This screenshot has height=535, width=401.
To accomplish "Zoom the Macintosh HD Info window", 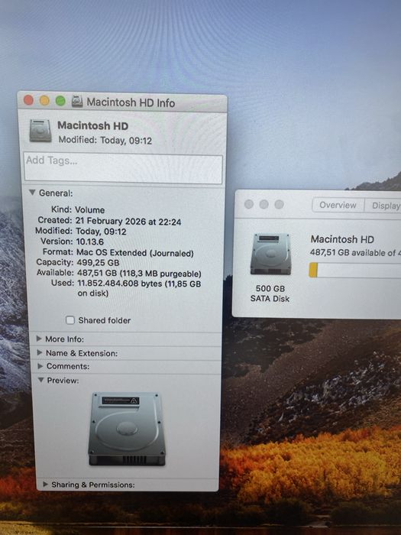I will (x=60, y=101).
